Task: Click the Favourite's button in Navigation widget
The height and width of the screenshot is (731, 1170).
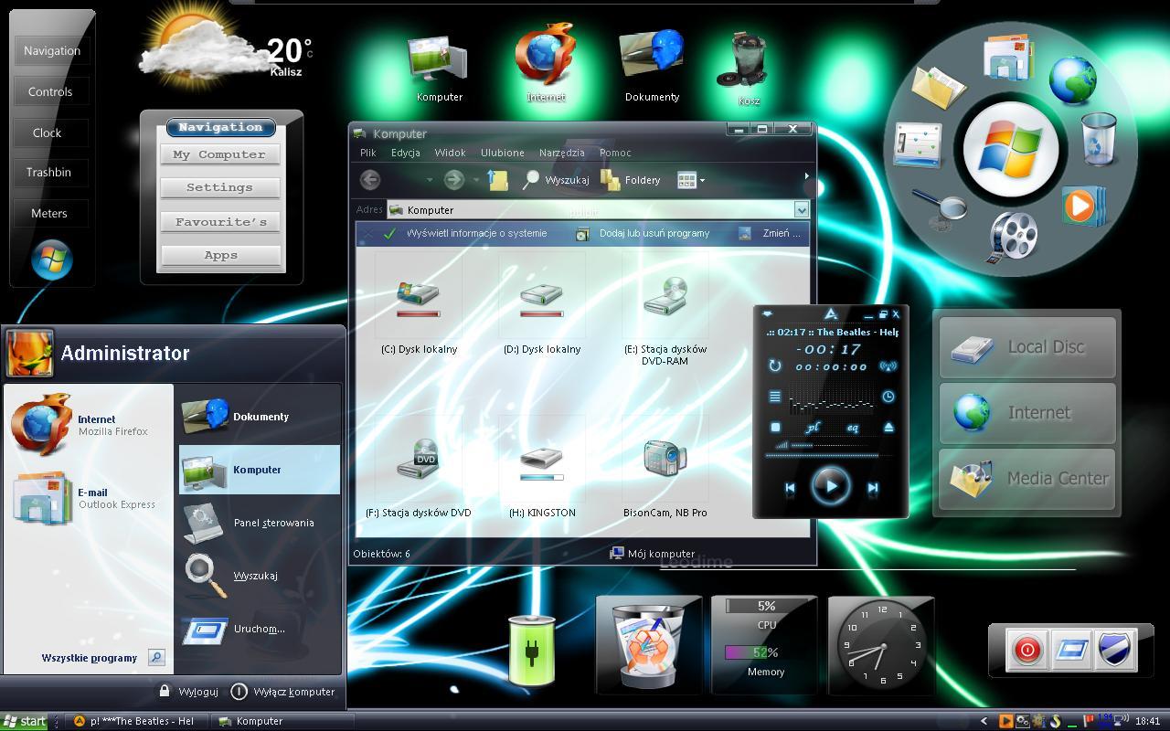Action: click(x=220, y=222)
